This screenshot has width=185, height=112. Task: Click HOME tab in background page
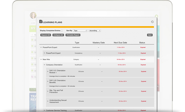point(33,23)
